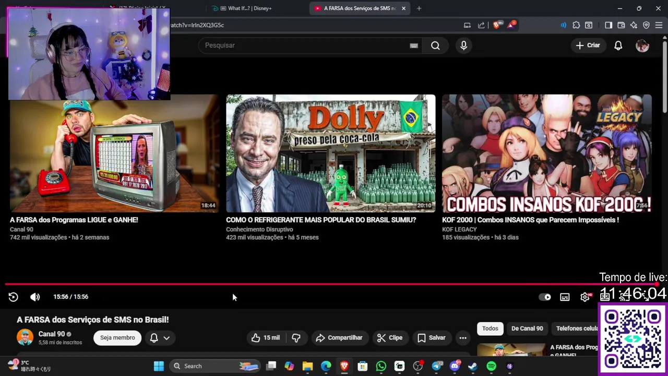Share the video via Compartilhar
The width and height of the screenshot is (668, 376).
[x=339, y=338]
